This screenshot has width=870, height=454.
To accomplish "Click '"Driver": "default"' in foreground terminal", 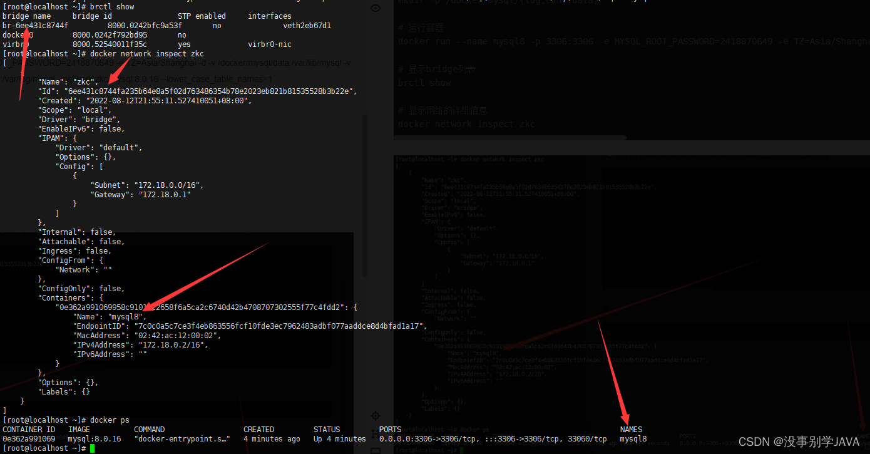I will point(99,148).
